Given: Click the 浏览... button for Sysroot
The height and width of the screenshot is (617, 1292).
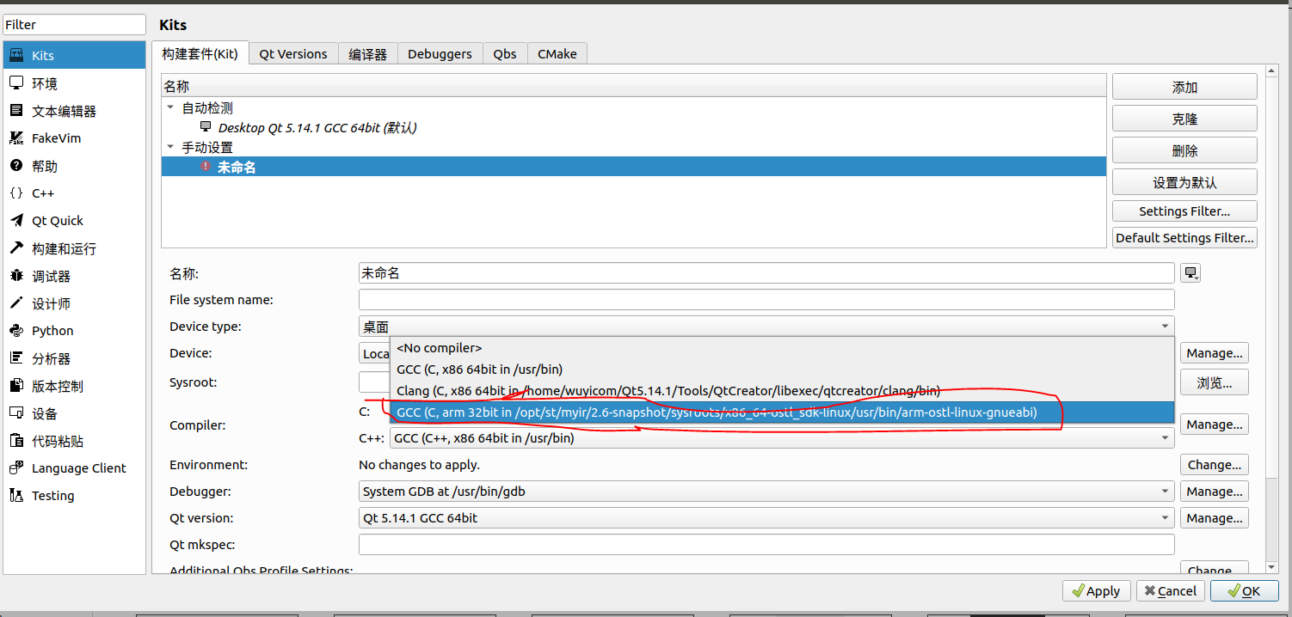Looking at the screenshot, I should (1214, 382).
